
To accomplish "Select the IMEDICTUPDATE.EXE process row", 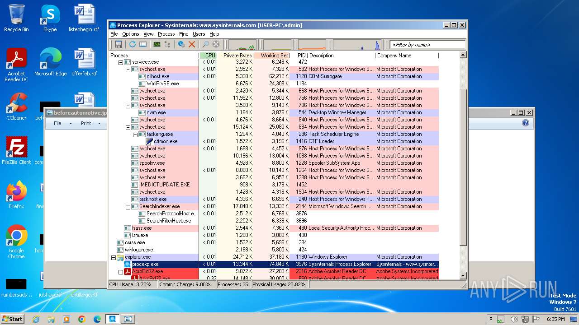I will pos(274,185).
